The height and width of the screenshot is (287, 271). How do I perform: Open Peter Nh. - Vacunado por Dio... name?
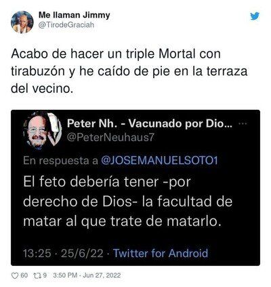[150, 123]
